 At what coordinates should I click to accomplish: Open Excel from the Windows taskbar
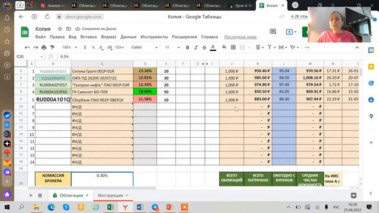(x=111, y=207)
